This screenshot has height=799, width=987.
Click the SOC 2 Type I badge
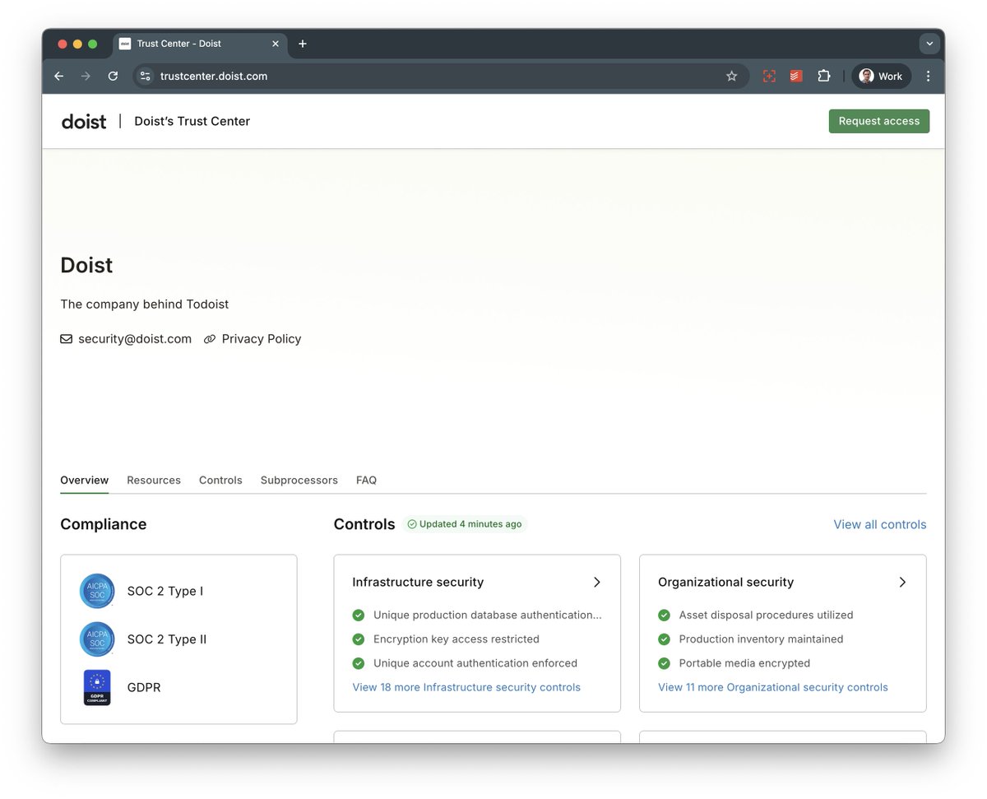point(97,591)
